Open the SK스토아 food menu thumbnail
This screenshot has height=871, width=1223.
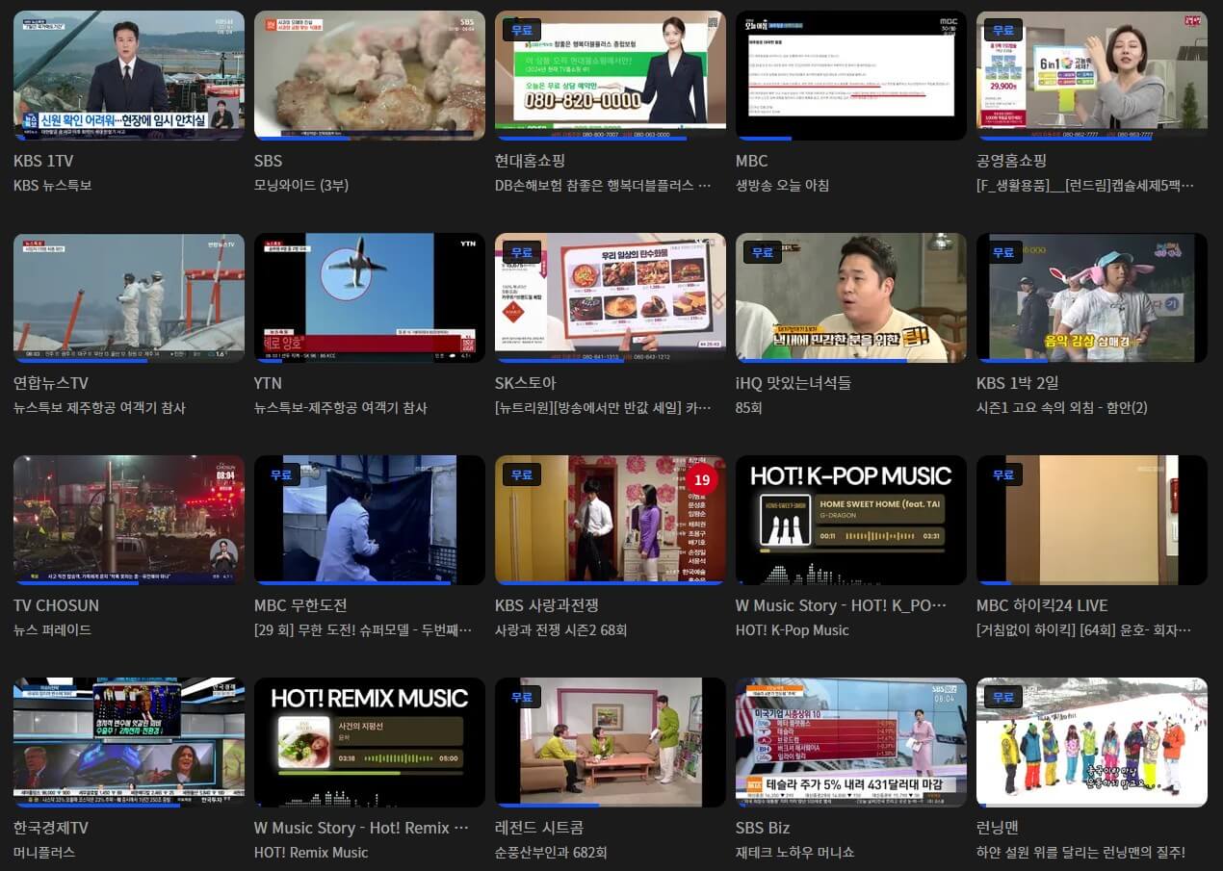[x=611, y=297]
